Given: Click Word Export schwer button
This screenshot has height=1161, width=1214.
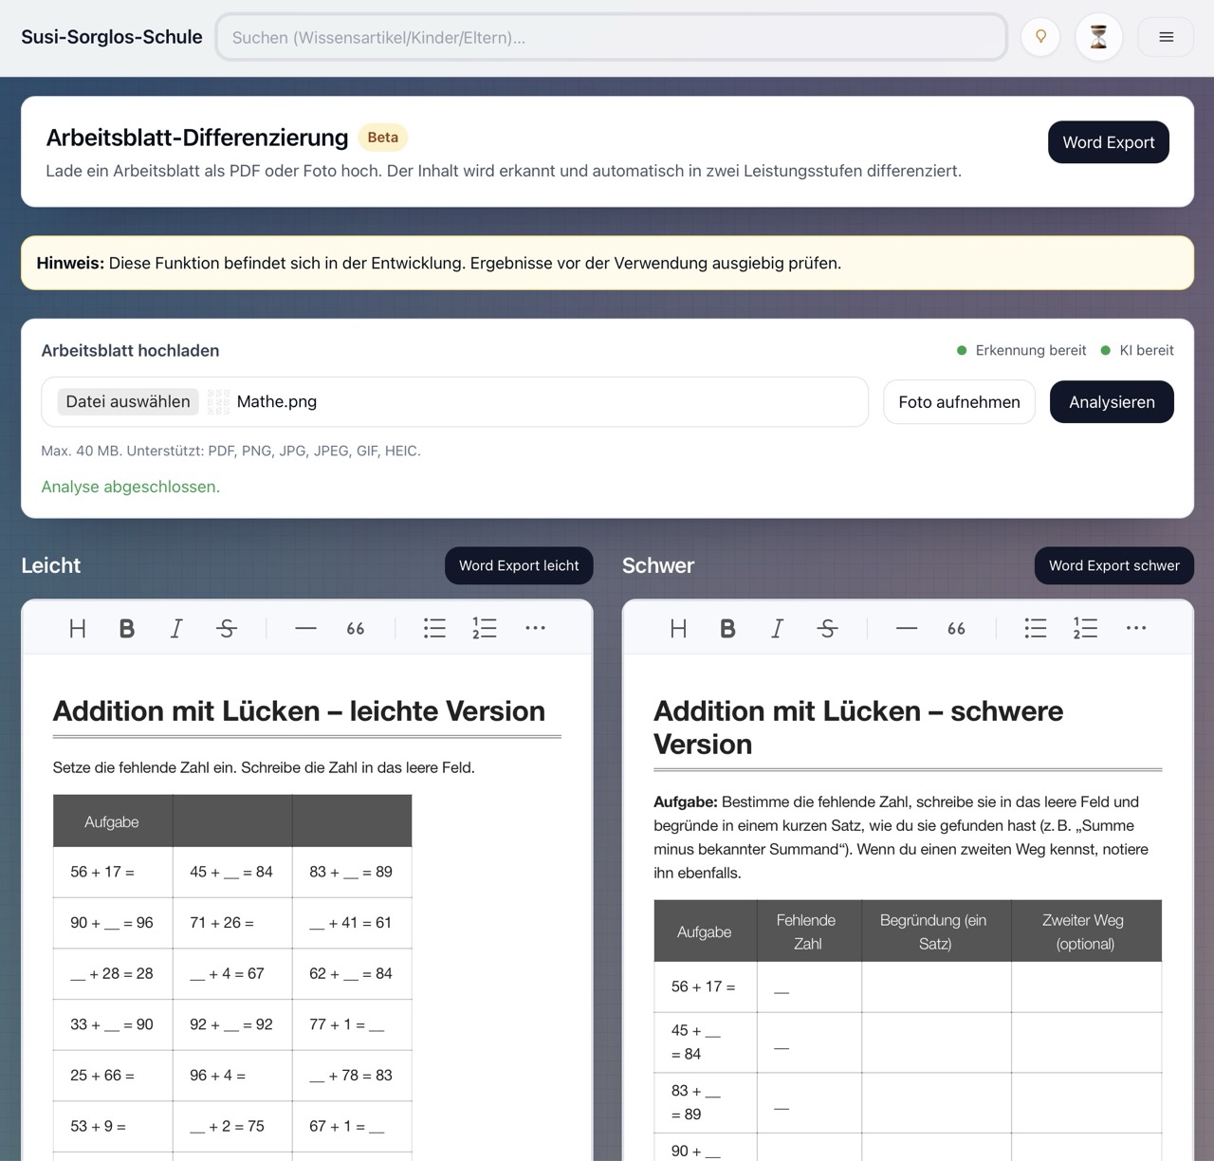Looking at the screenshot, I should [x=1113, y=565].
